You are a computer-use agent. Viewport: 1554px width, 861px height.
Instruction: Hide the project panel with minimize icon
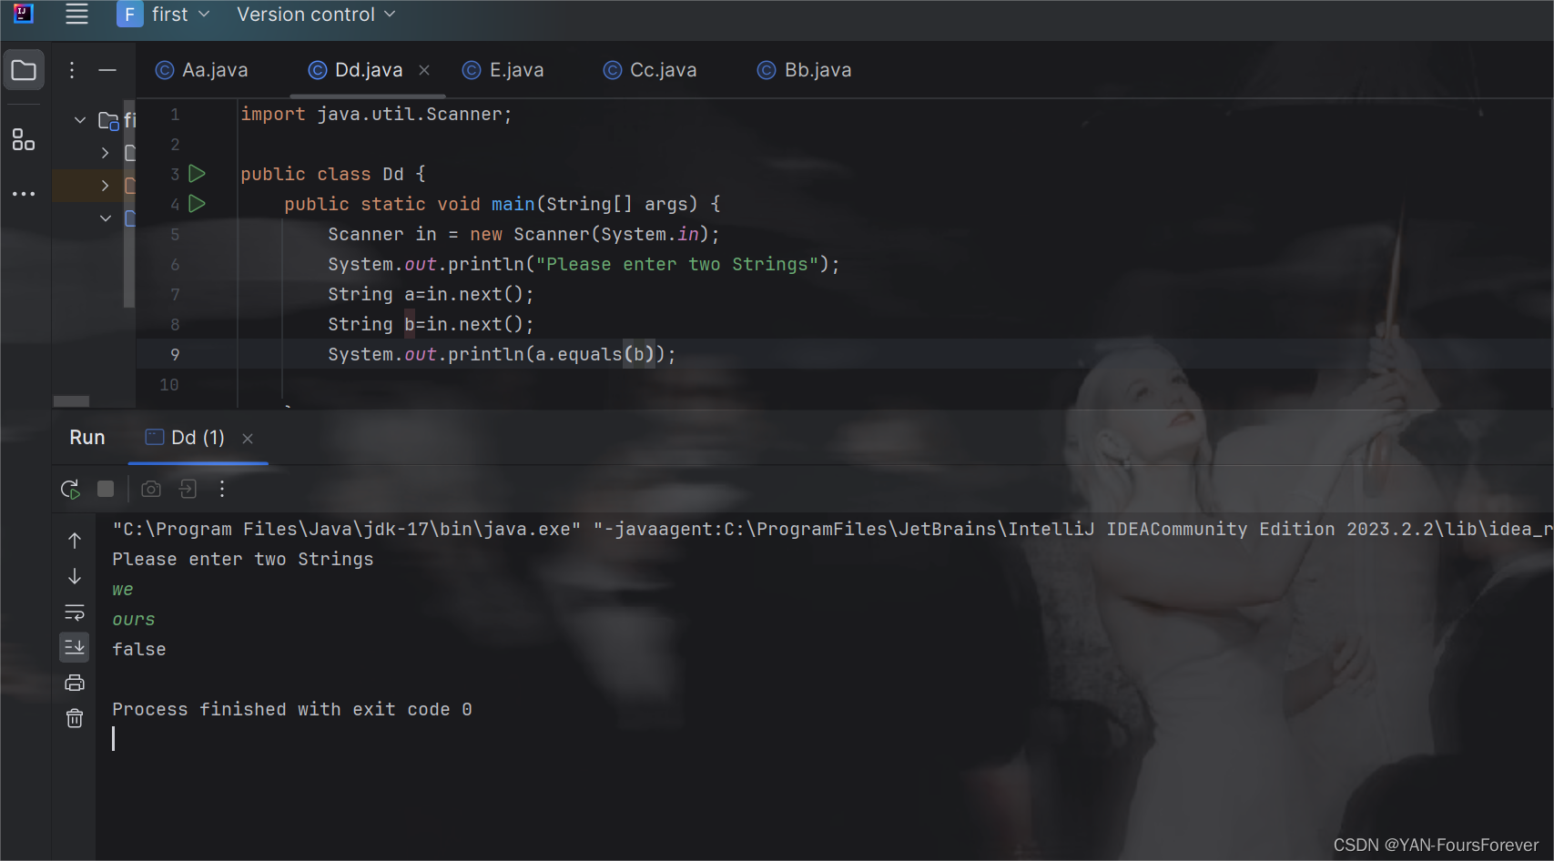[x=107, y=69]
